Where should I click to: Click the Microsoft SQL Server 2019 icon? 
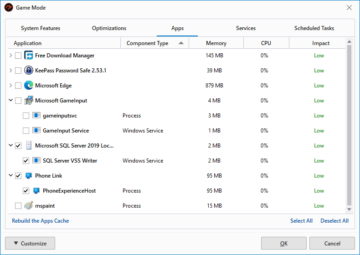[29, 146]
